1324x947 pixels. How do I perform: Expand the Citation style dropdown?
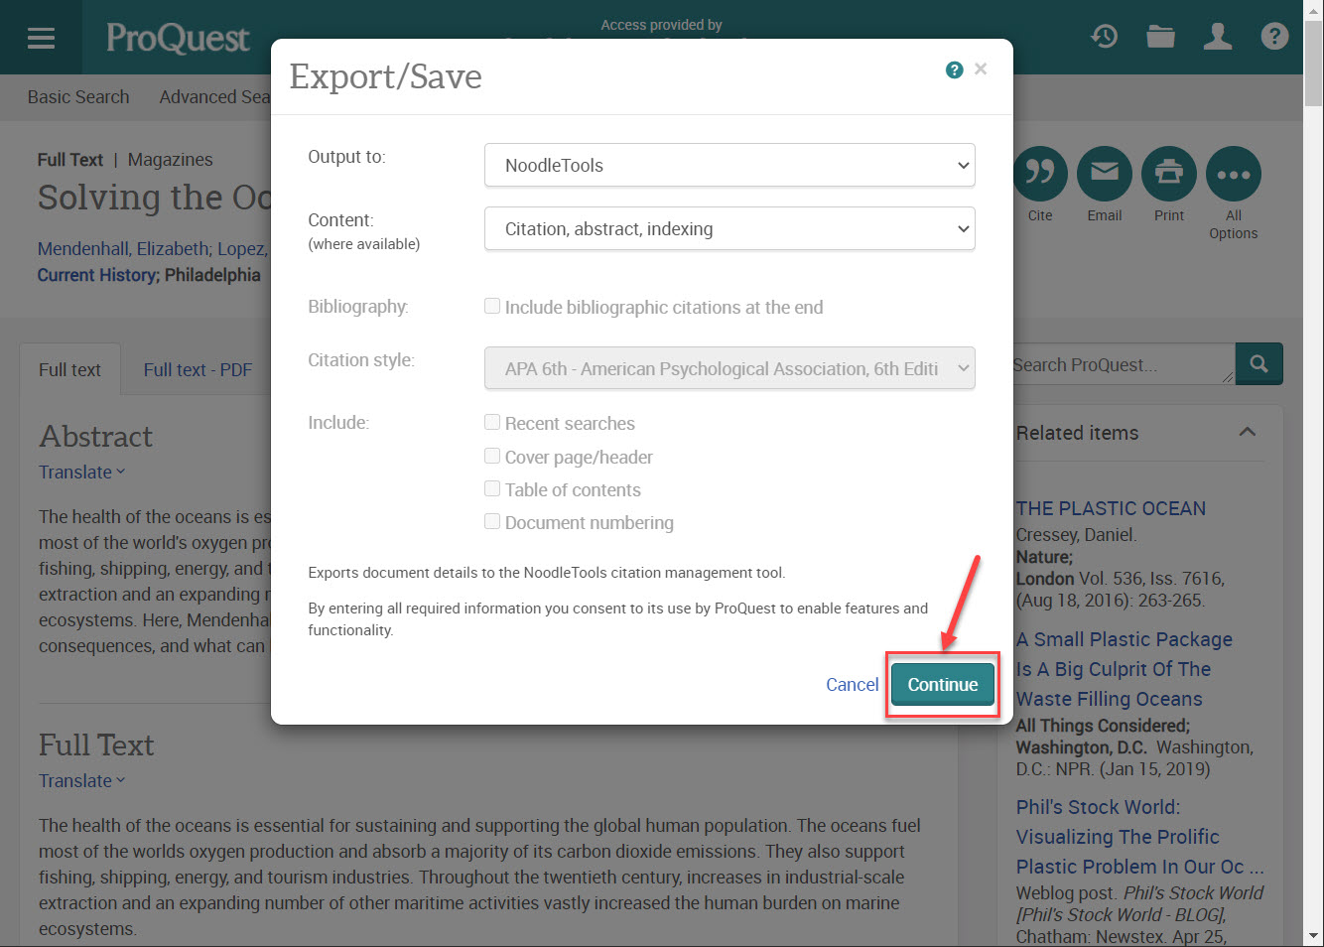tap(730, 367)
